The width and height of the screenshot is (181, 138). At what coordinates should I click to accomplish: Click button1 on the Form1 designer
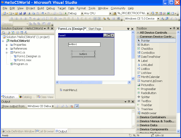(x=83, y=54)
